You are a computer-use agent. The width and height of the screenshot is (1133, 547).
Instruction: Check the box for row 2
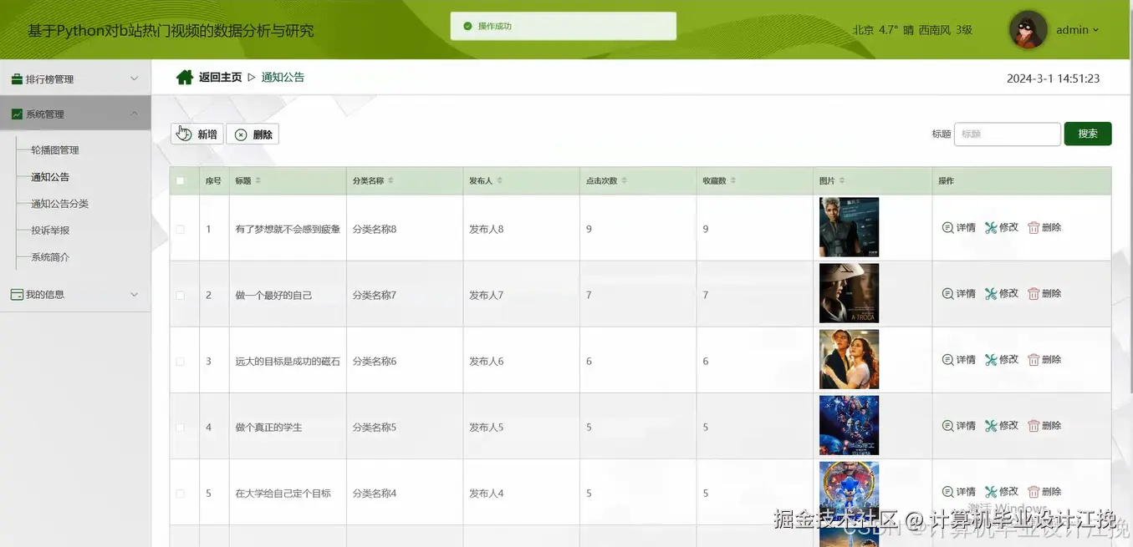click(180, 296)
